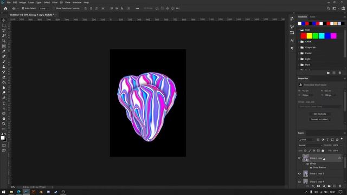Open the Character panel icon

(x=292, y=41)
